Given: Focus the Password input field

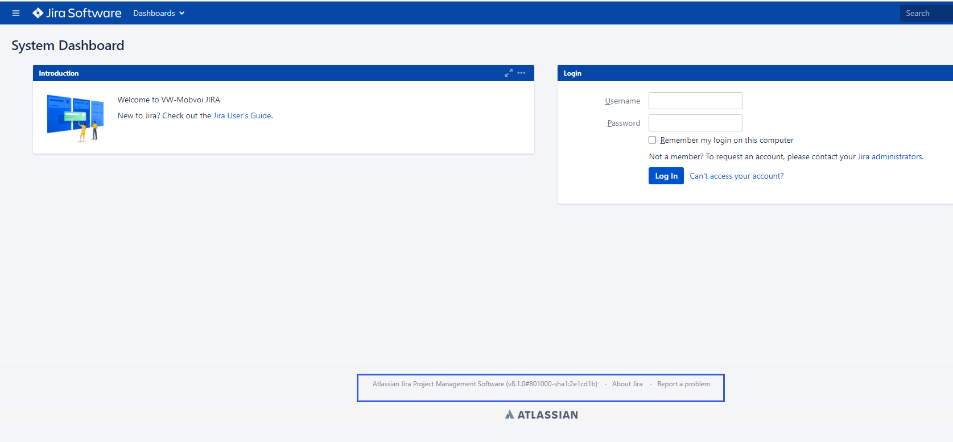Looking at the screenshot, I should coord(695,123).
